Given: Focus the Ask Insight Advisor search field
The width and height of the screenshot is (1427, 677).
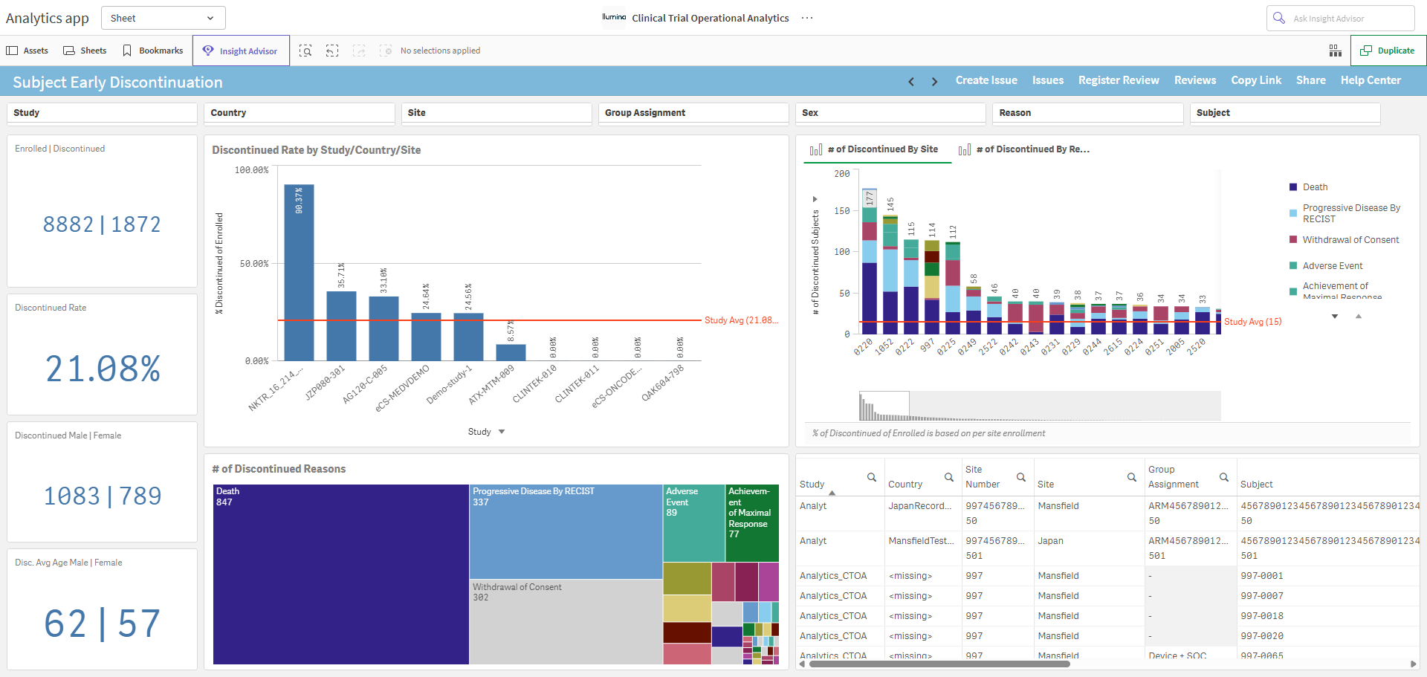Looking at the screenshot, I should click(1341, 18).
